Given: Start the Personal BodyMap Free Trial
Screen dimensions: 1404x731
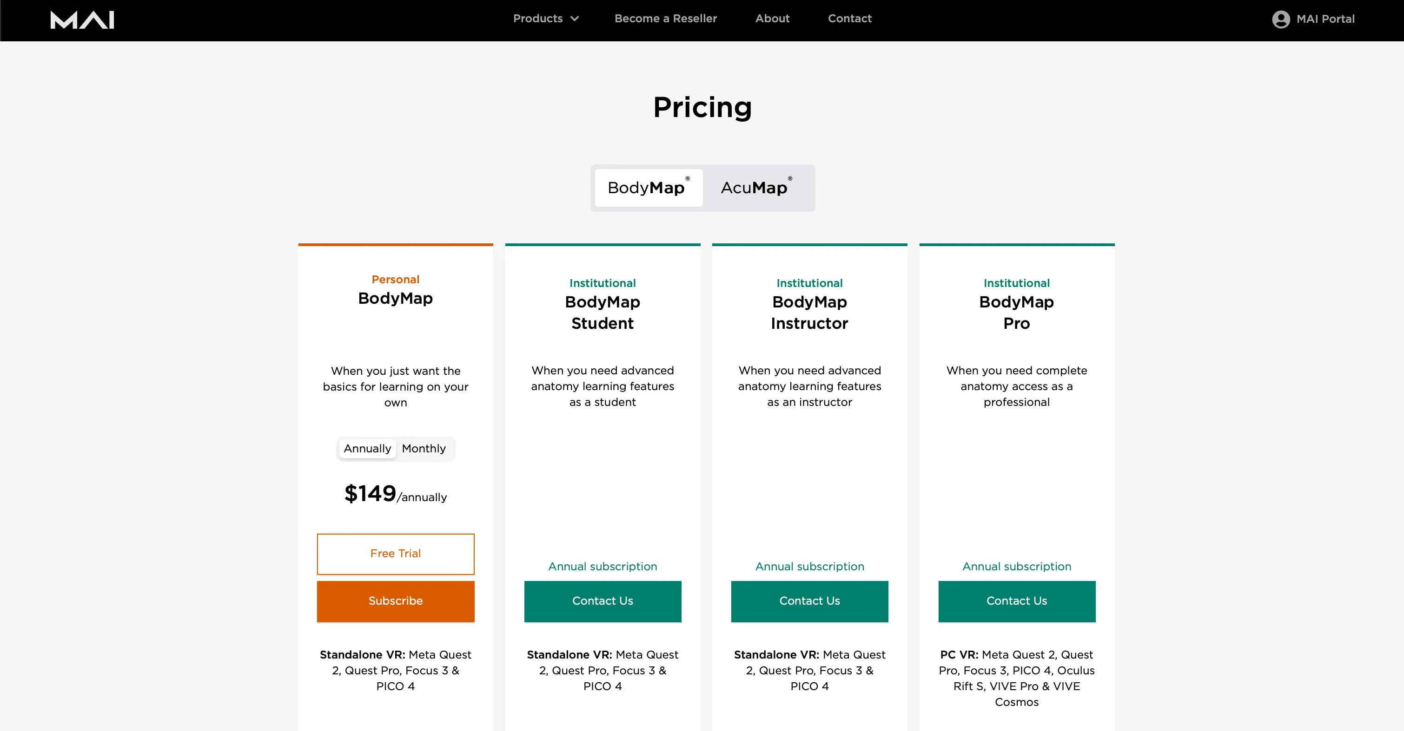Looking at the screenshot, I should (x=396, y=554).
